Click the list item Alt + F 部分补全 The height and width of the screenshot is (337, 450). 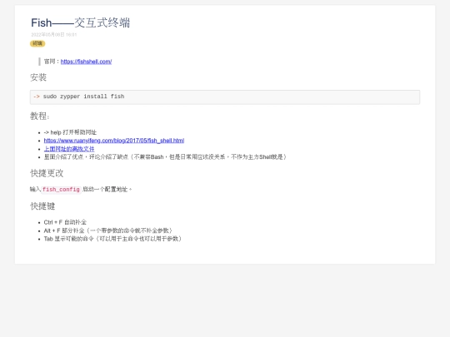[107, 230]
